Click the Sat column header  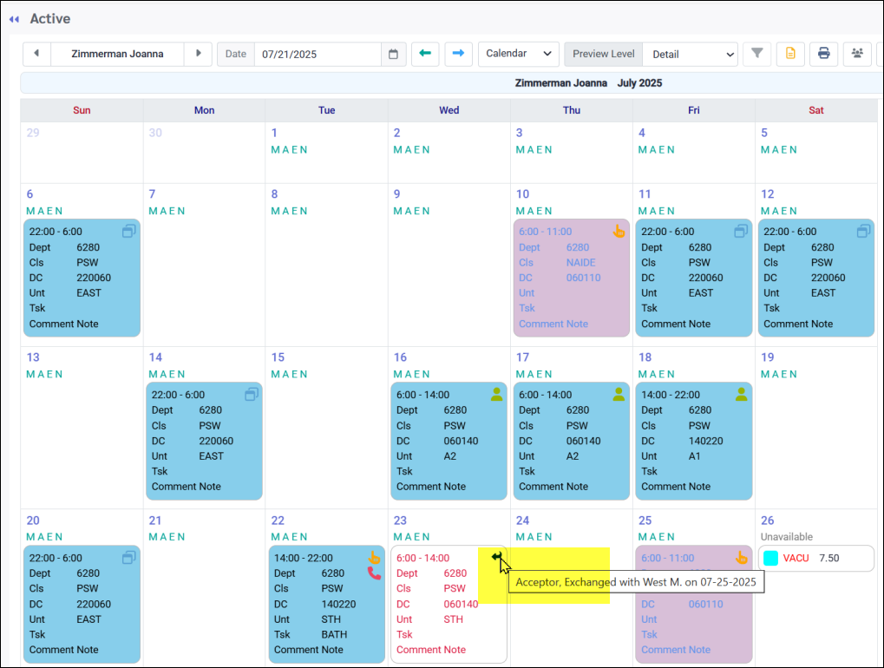click(815, 110)
